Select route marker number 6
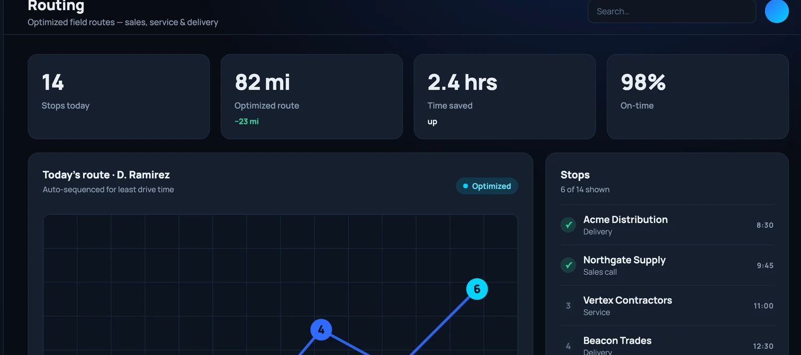Screen dimensions: 801x355 (x=477, y=289)
